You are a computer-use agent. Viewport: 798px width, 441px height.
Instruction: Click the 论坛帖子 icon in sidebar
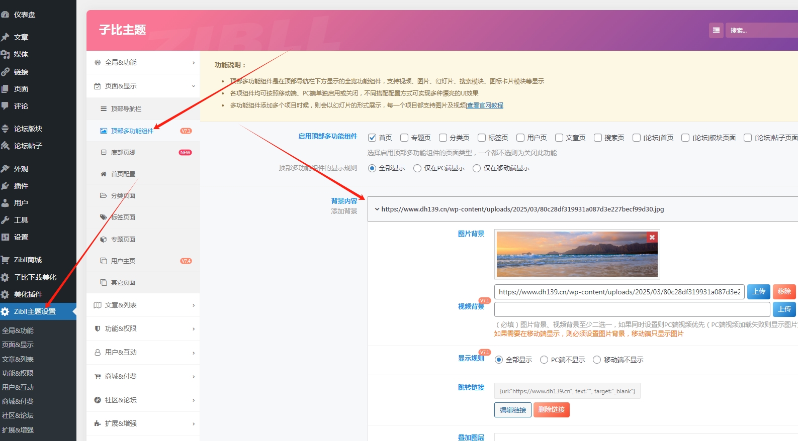pos(5,146)
